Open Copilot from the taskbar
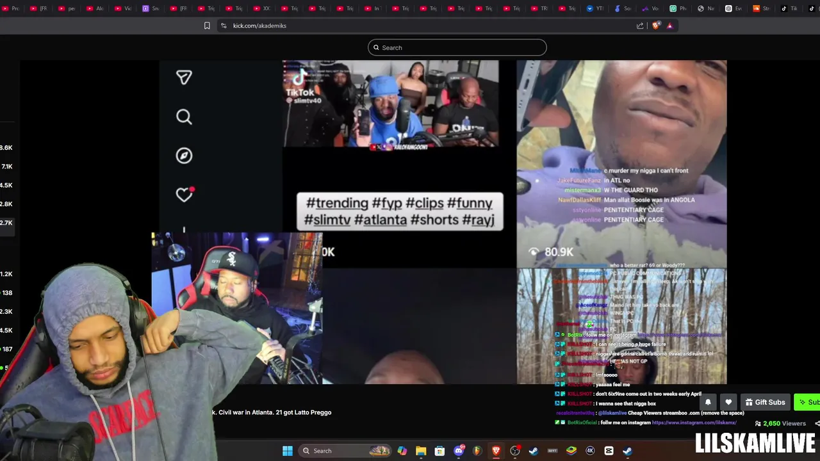 tap(402, 451)
